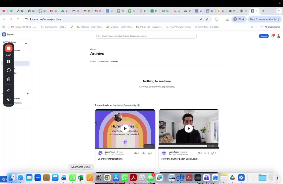Open the Chrome extensions puzzle icon
The image size is (283, 184).
click(217, 19)
